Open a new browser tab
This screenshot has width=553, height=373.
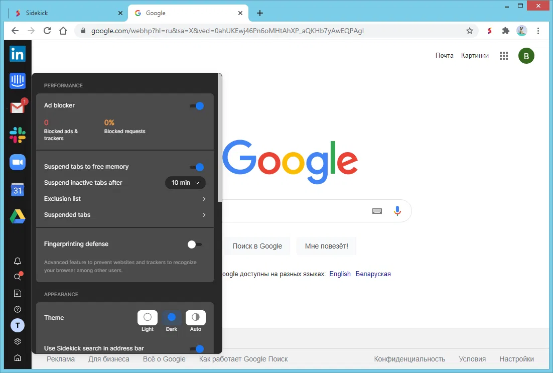coord(260,13)
